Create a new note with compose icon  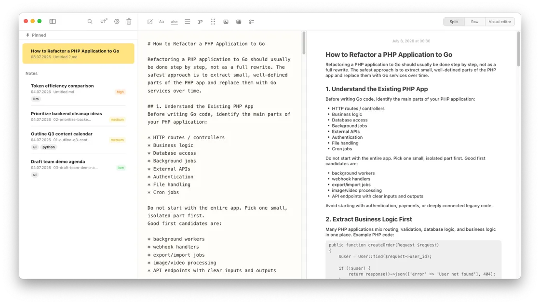pyautogui.click(x=150, y=22)
